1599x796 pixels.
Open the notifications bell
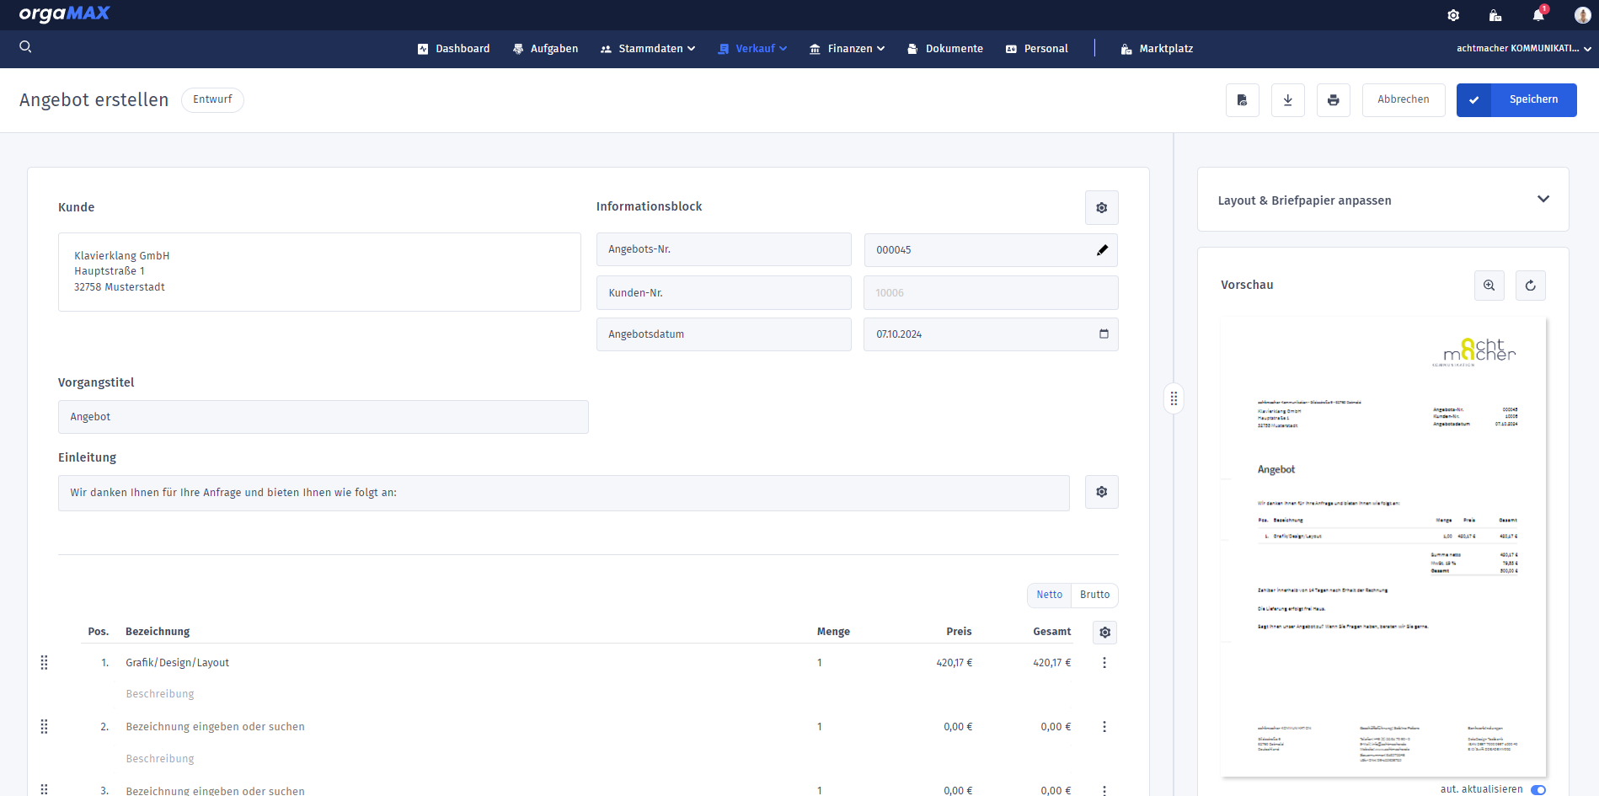1538,15
